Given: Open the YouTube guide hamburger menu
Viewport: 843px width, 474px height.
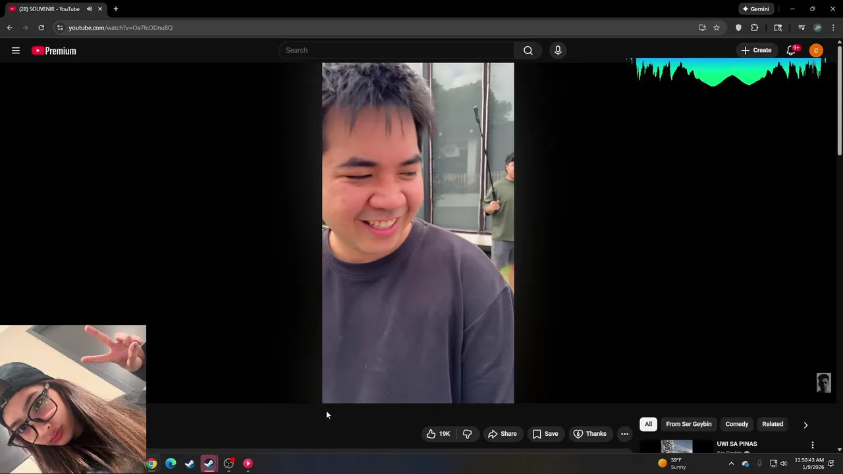Looking at the screenshot, I should [x=16, y=51].
